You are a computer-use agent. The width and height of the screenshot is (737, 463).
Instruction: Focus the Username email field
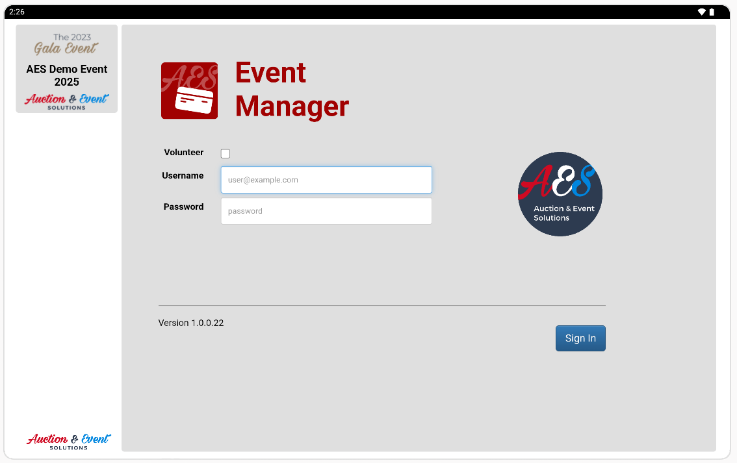click(326, 180)
